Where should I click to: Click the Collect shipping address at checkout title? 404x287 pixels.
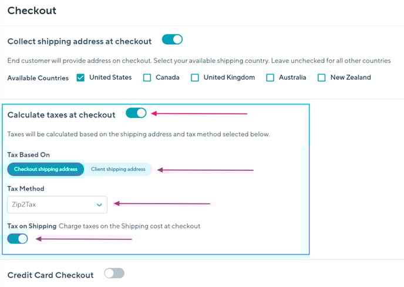click(79, 41)
